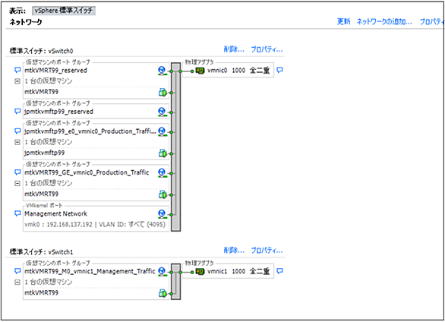Click the vSwitch0 virtual switch bar

pyautogui.click(x=175, y=147)
